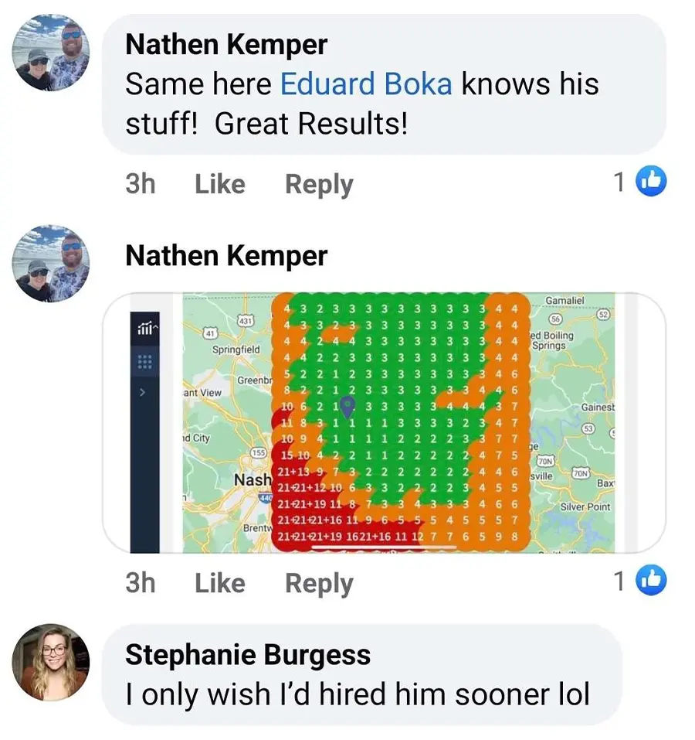Reply to the 'Great Results!' comment
The height and width of the screenshot is (740, 695).
[319, 185]
